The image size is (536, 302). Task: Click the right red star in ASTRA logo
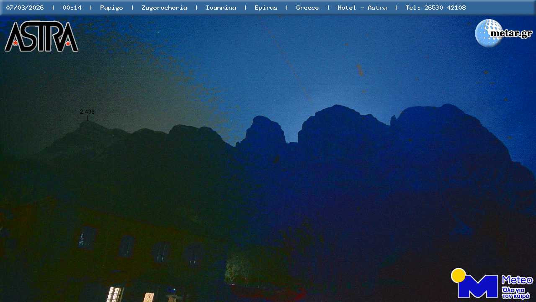coord(68,43)
